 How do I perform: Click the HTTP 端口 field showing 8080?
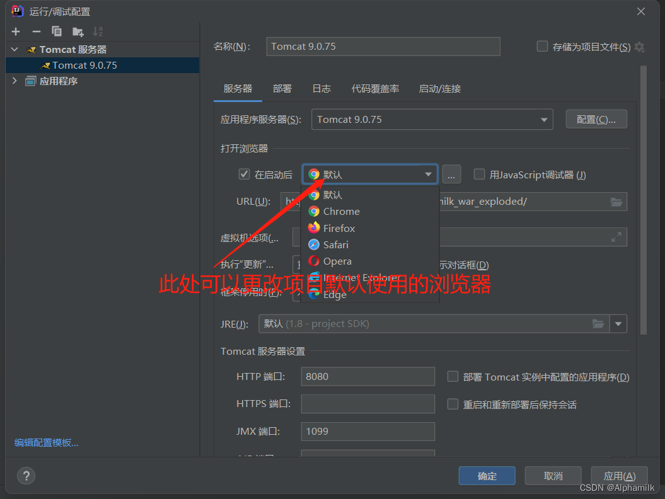point(367,377)
